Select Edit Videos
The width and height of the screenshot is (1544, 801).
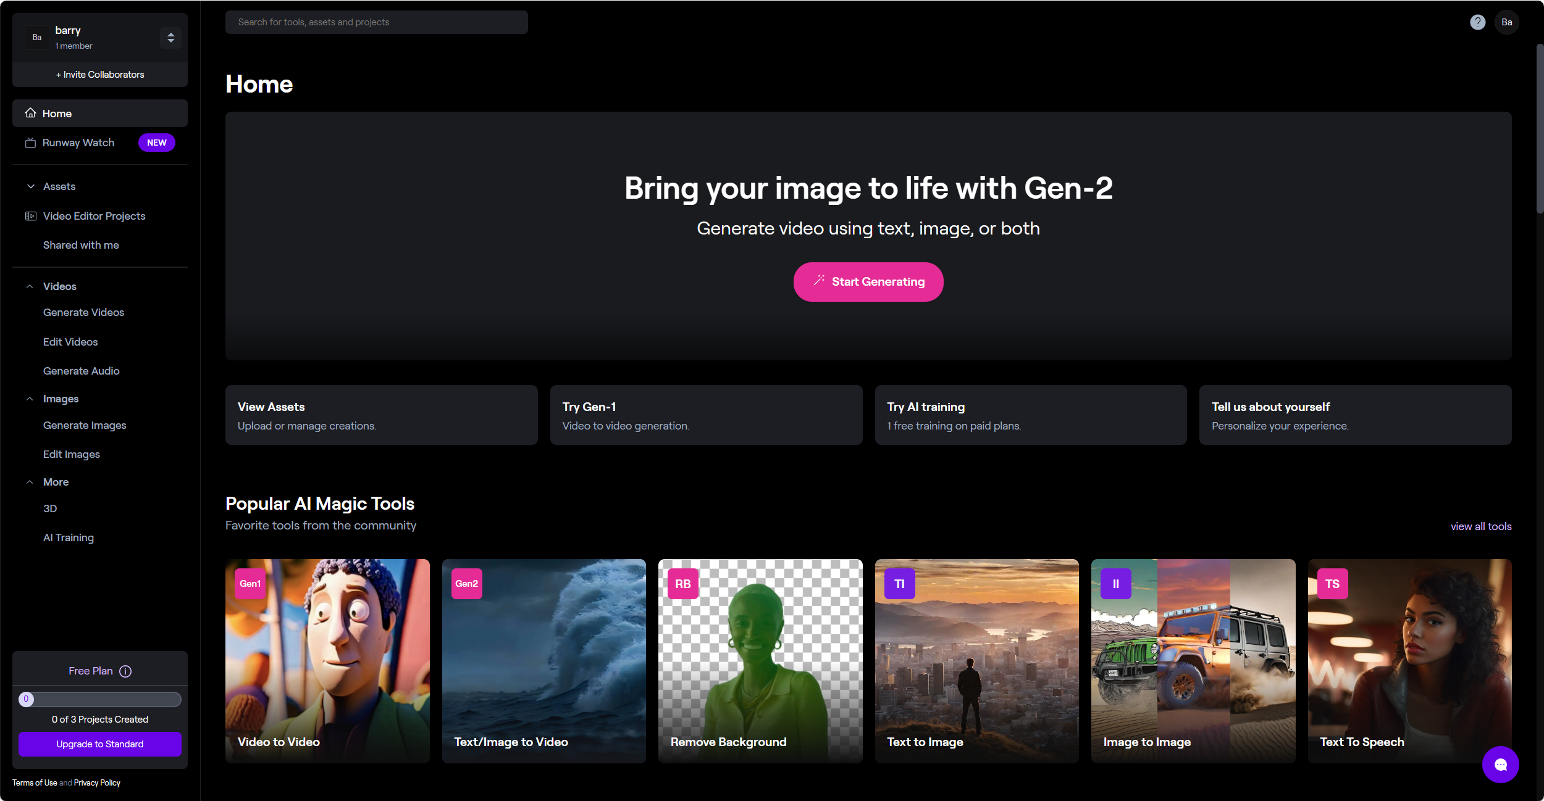[70, 342]
